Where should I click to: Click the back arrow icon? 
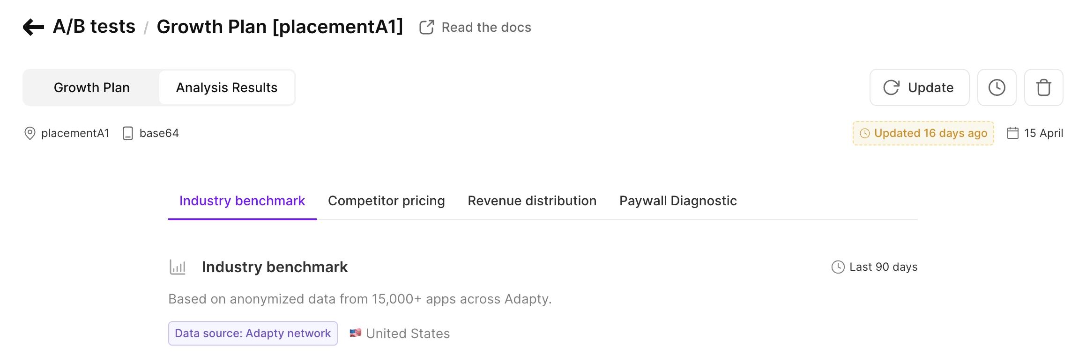pyautogui.click(x=33, y=27)
